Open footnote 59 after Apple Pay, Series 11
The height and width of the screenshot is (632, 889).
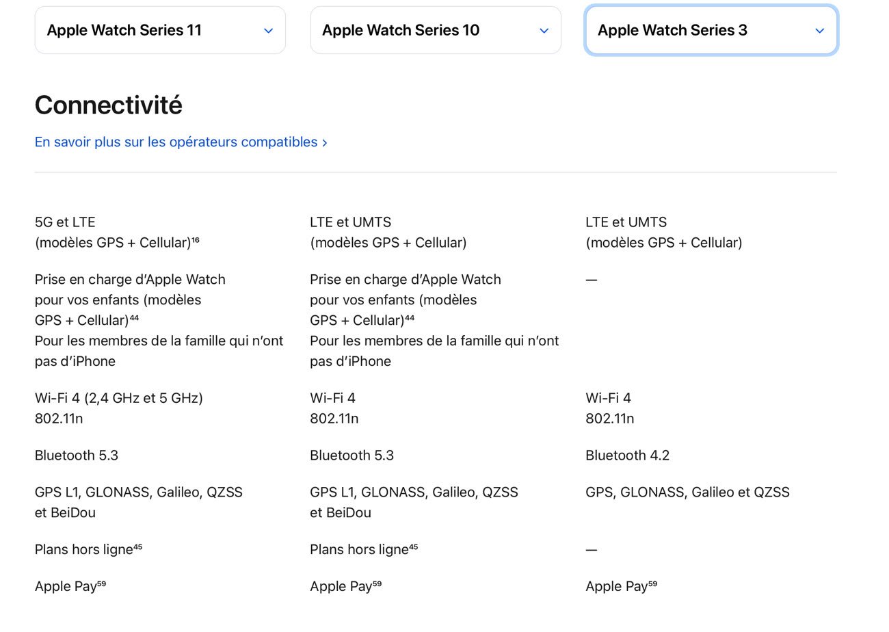pos(101,584)
